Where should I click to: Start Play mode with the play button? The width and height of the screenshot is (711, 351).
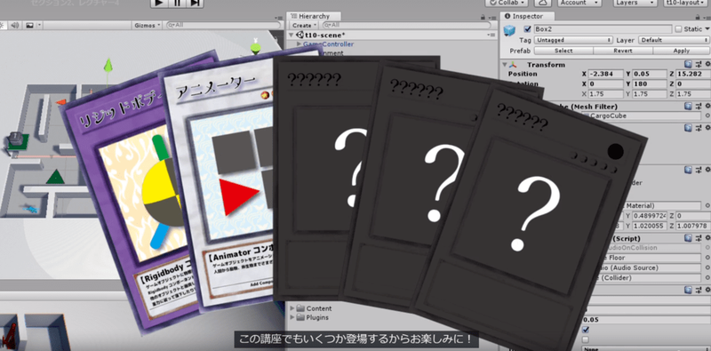(159, 3)
